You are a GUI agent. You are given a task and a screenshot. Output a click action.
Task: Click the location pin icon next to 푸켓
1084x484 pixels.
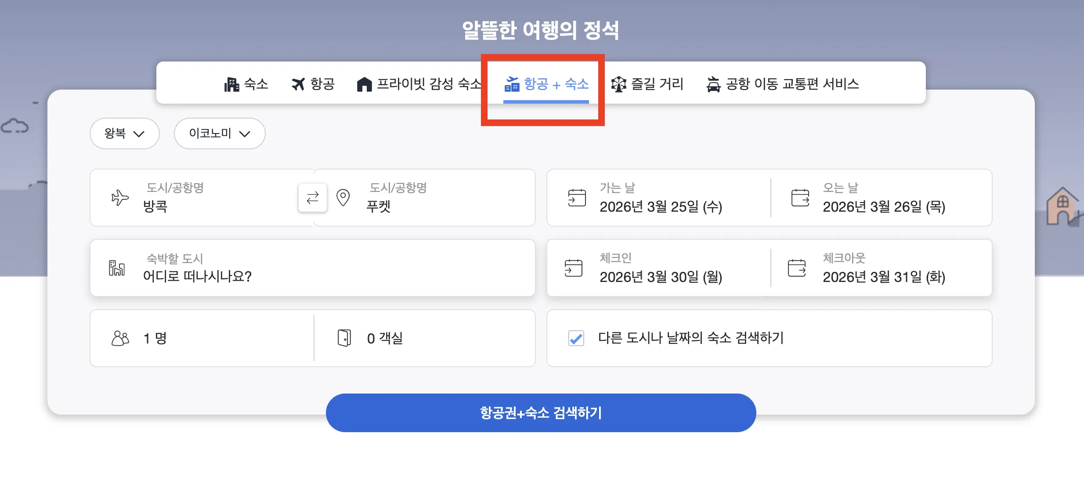pyautogui.click(x=343, y=198)
